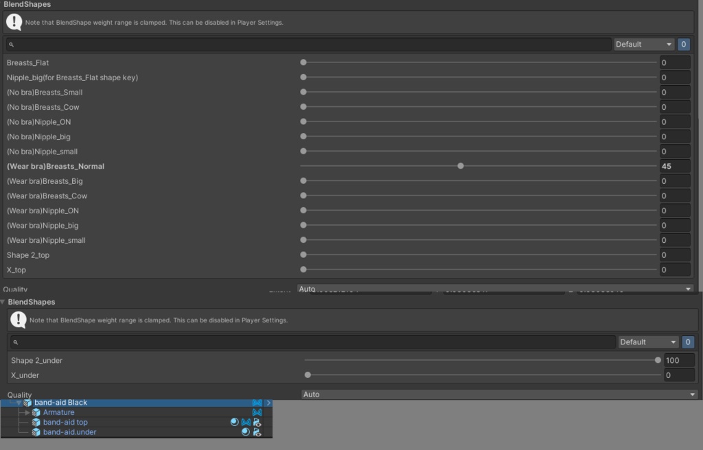Click the sphere icon on band-aid.under row
This screenshot has height=450, width=703.
(x=246, y=432)
